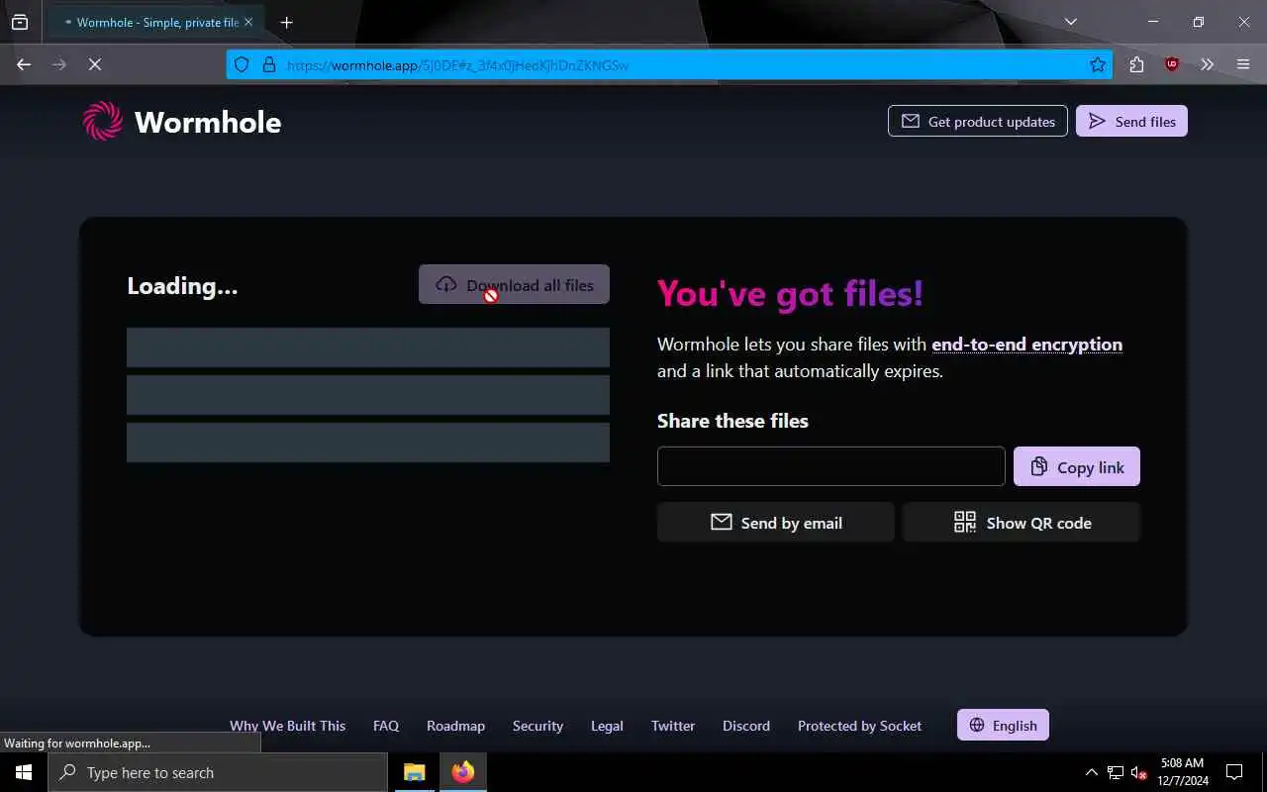Open the Roadmap footer link
Screen dimensions: 1267x792
(x=455, y=726)
